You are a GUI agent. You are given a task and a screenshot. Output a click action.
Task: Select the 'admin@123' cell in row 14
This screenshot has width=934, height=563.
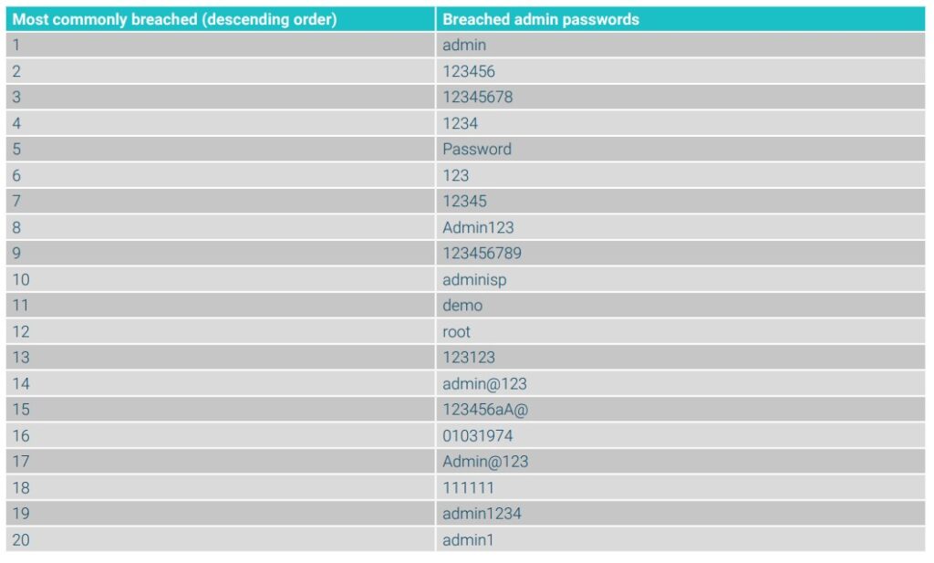pyautogui.click(x=680, y=383)
